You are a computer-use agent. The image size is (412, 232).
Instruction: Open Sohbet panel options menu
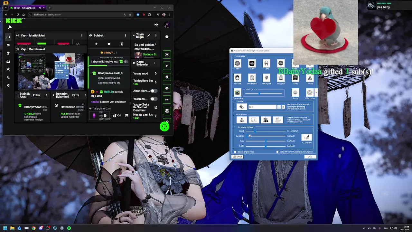(126, 35)
